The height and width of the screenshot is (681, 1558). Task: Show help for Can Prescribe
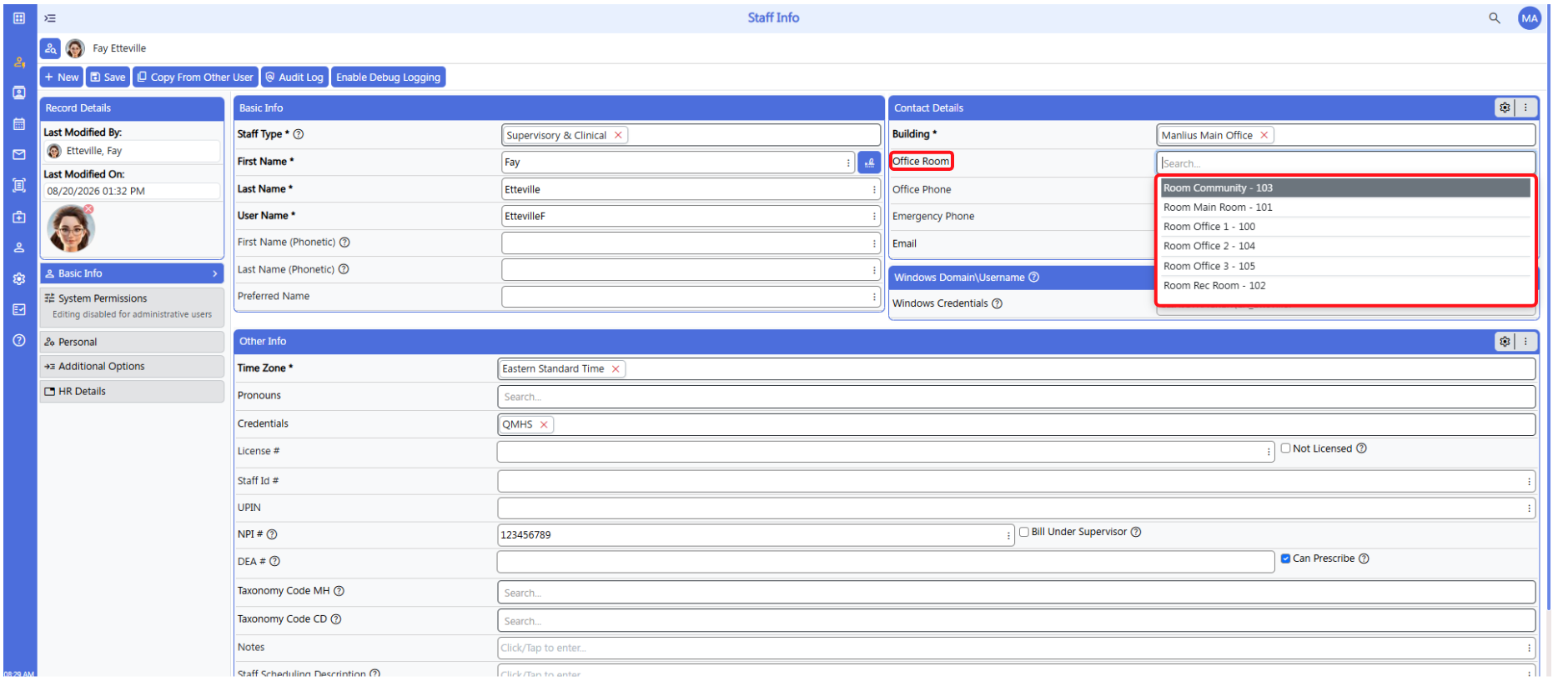pos(1364,558)
